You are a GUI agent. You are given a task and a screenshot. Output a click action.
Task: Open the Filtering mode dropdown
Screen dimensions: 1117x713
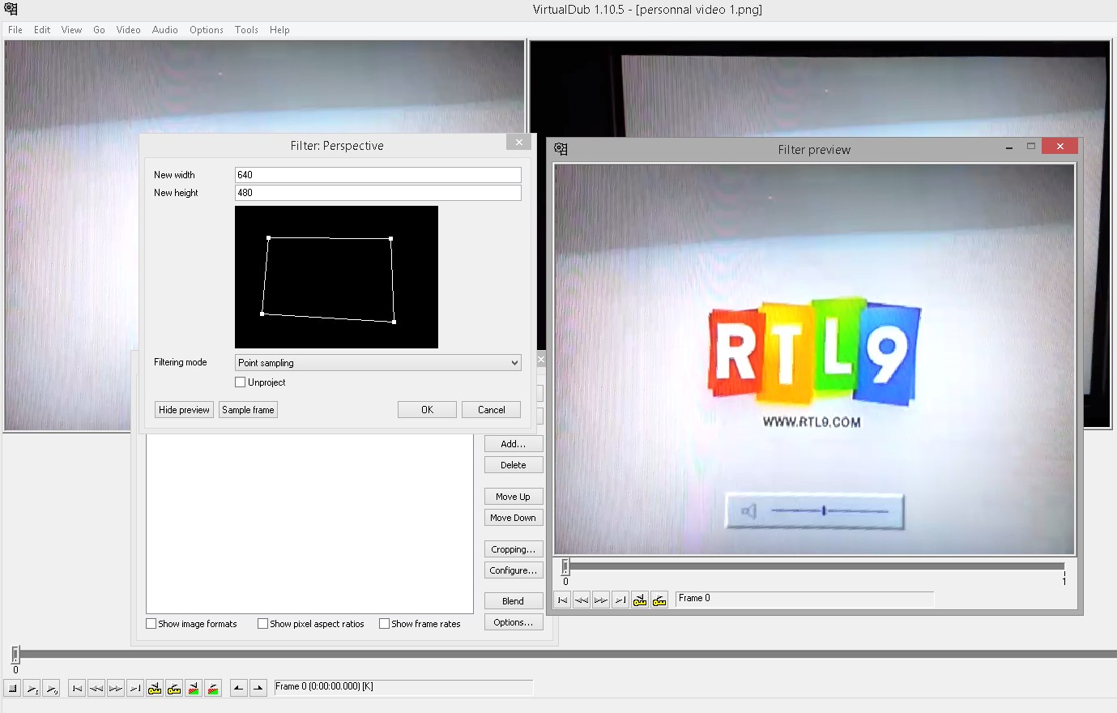click(x=378, y=363)
